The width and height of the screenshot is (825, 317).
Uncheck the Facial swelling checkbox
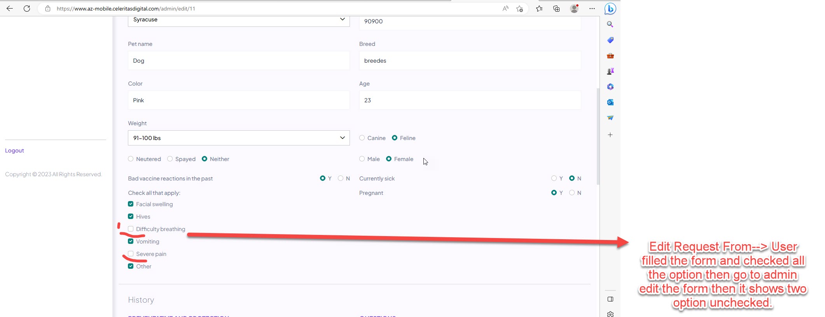tap(131, 204)
